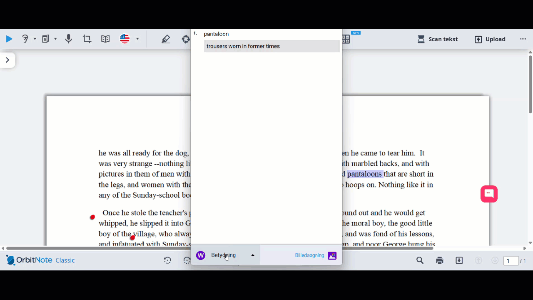Open the search magnifier in bottom bar

420,260
